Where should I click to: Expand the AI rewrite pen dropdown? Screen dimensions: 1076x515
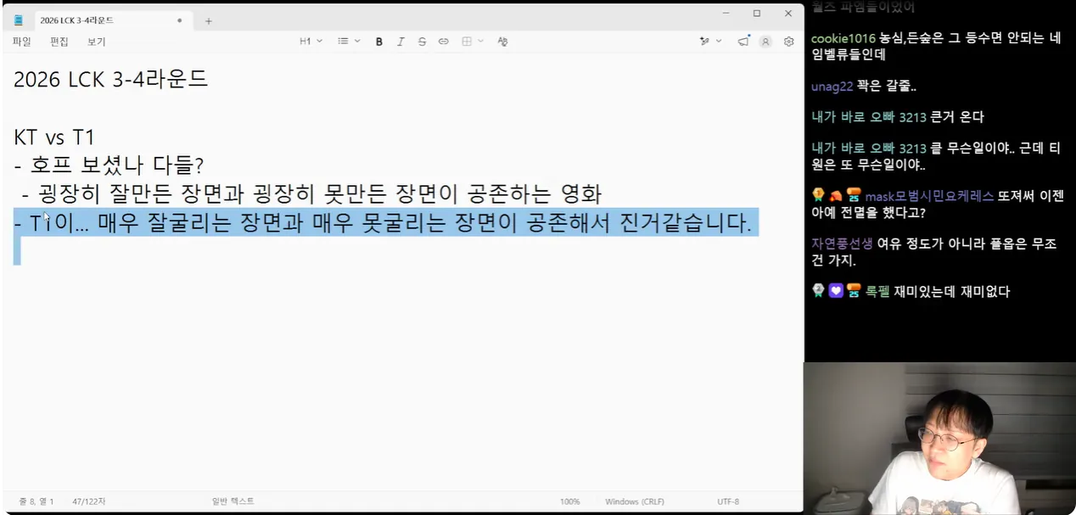[x=710, y=42]
